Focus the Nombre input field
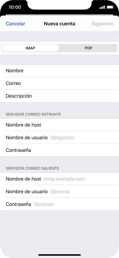This screenshot has width=119, height=258. 59,71
